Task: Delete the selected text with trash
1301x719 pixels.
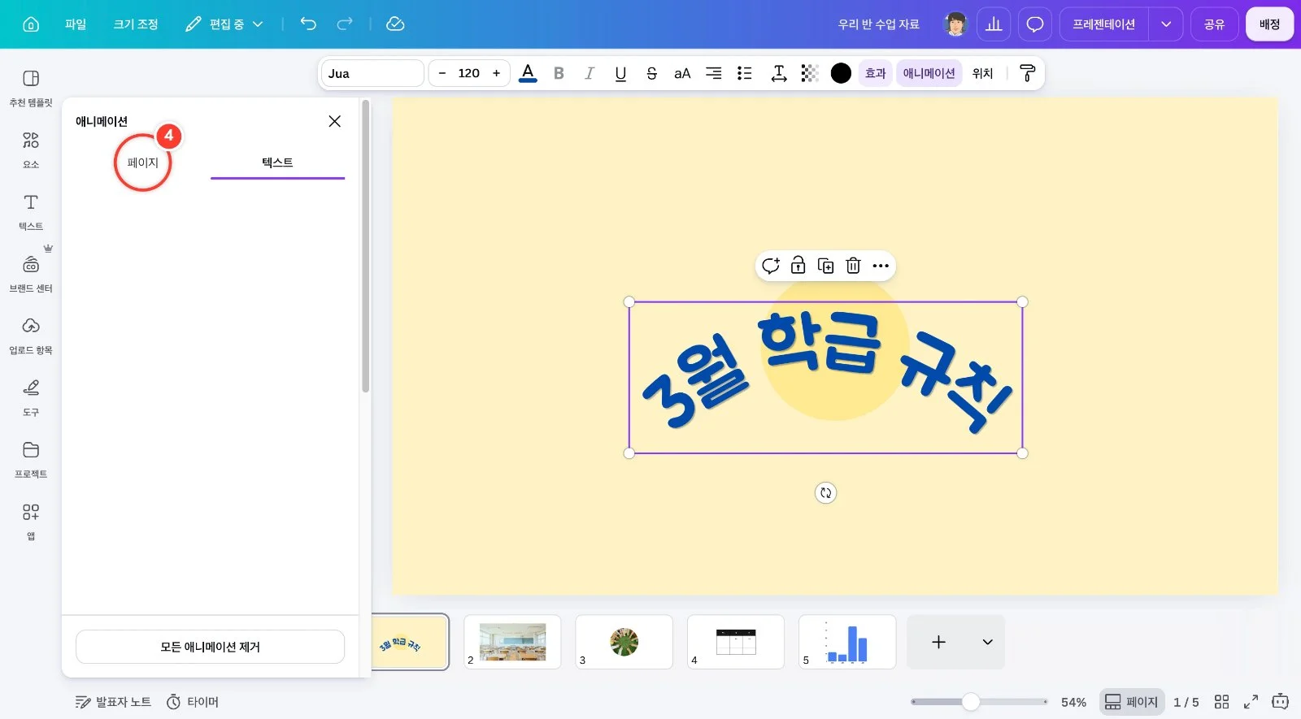Action: tap(853, 266)
